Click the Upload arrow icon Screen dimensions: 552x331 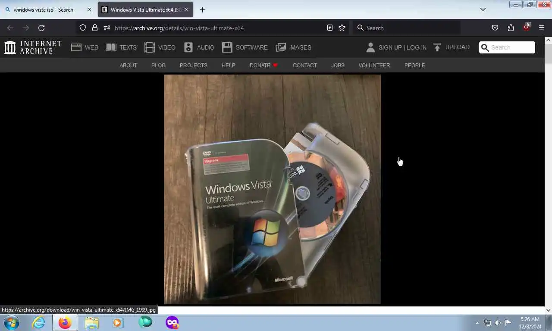[437, 47]
